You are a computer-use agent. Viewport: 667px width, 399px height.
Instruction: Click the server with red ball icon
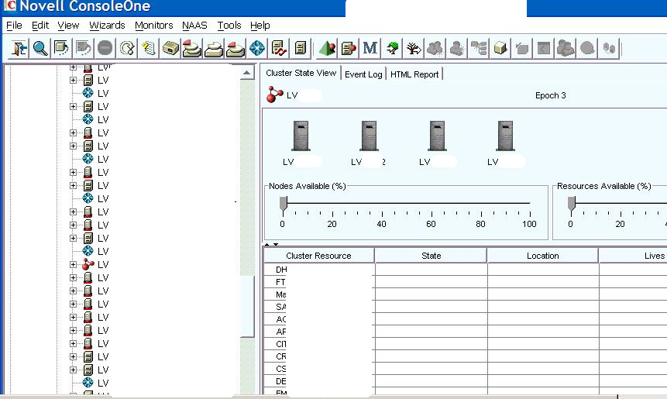(349, 48)
